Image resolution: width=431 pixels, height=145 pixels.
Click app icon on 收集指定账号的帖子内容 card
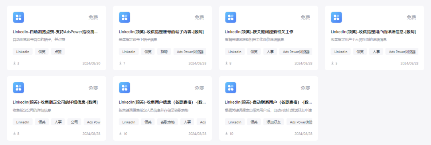tap(125, 17)
